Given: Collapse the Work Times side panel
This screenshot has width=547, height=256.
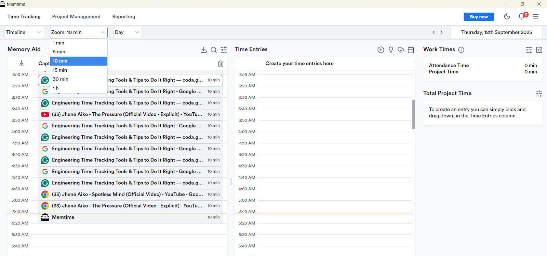Looking at the screenshot, I should [x=539, y=50].
